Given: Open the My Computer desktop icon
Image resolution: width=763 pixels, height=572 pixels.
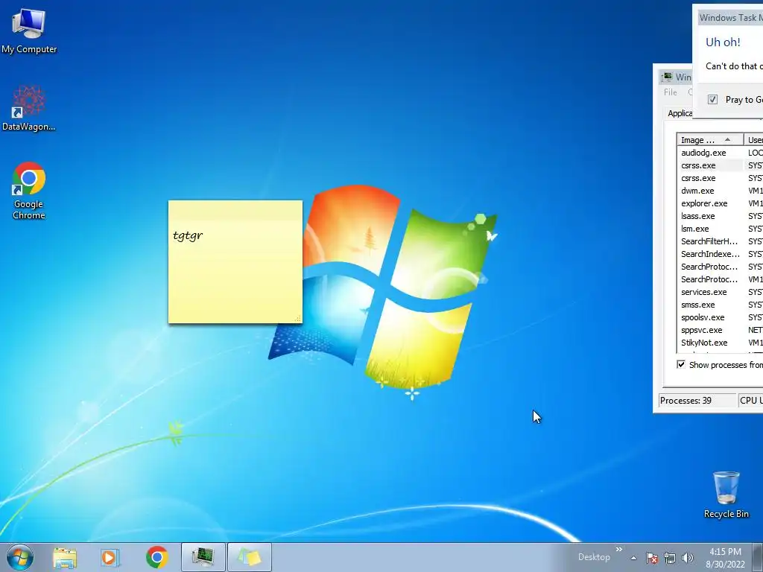Looking at the screenshot, I should coord(29,31).
